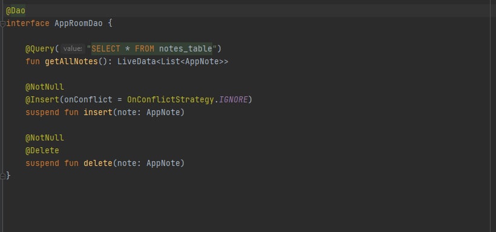Click the SELECT keyword in the query
496x232 pixels.
point(106,49)
